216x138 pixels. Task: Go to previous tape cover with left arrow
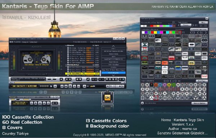coord(179,25)
